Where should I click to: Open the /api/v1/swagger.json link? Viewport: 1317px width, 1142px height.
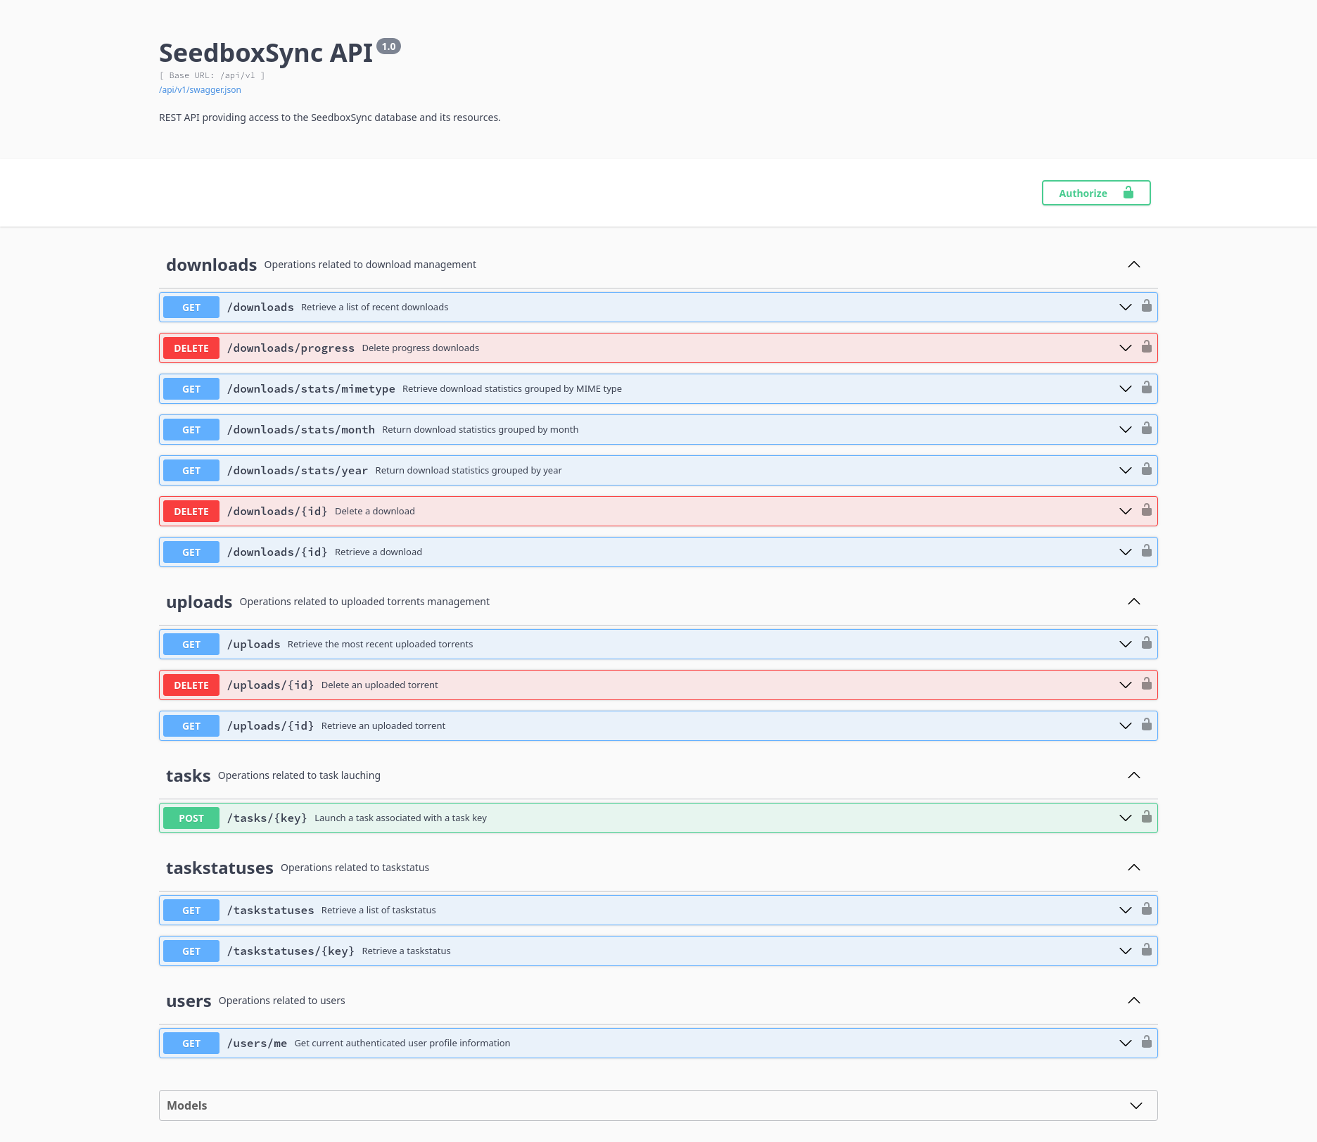point(200,90)
